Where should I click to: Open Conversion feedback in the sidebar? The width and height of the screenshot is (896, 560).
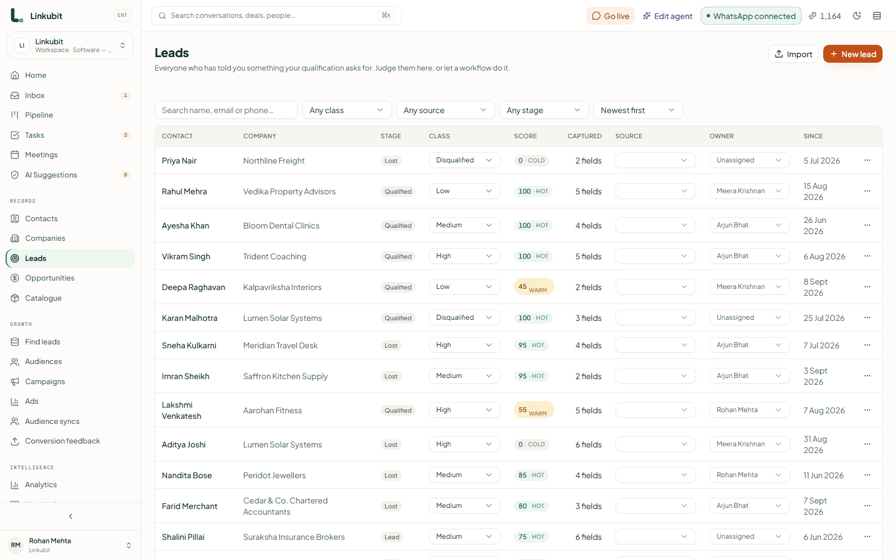click(x=70, y=441)
